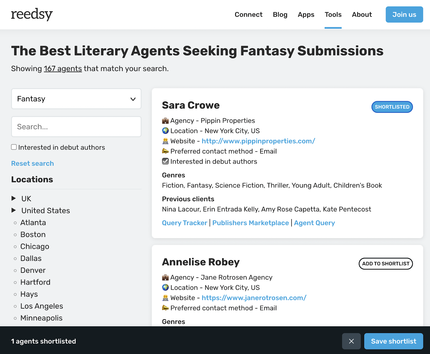The image size is (430, 354).
Task: Select Minneapolis location
Action: 41,318
